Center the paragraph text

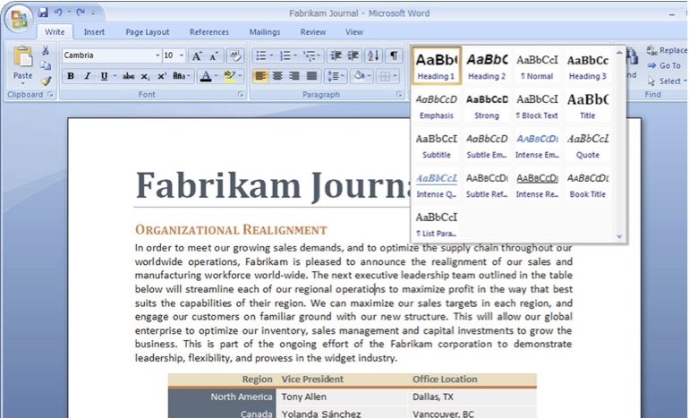pyautogui.click(x=277, y=76)
